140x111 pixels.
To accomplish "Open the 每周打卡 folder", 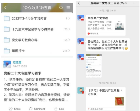I will pyautogui.click(x=37, y=51).
